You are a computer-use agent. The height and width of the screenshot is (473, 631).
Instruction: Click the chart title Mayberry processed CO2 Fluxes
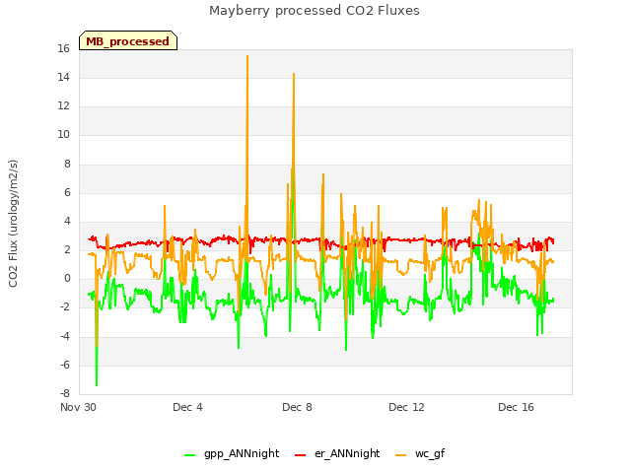point(315,11)
